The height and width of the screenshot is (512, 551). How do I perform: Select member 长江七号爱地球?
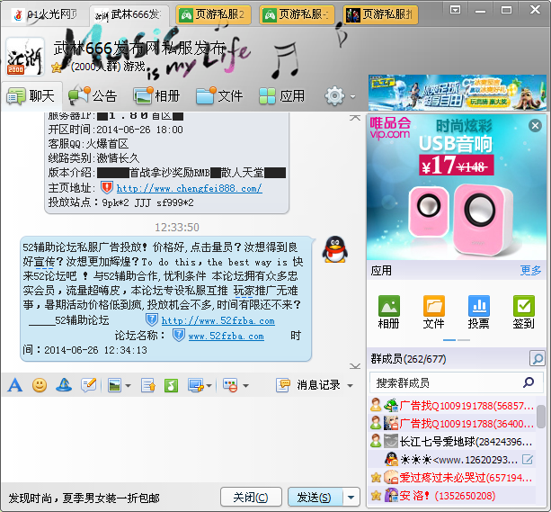tap(452, 441)
